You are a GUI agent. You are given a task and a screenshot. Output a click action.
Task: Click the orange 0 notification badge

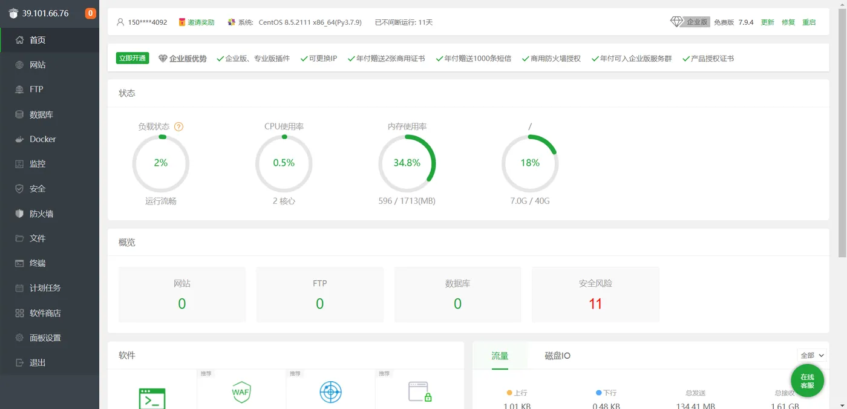(90, 13)
